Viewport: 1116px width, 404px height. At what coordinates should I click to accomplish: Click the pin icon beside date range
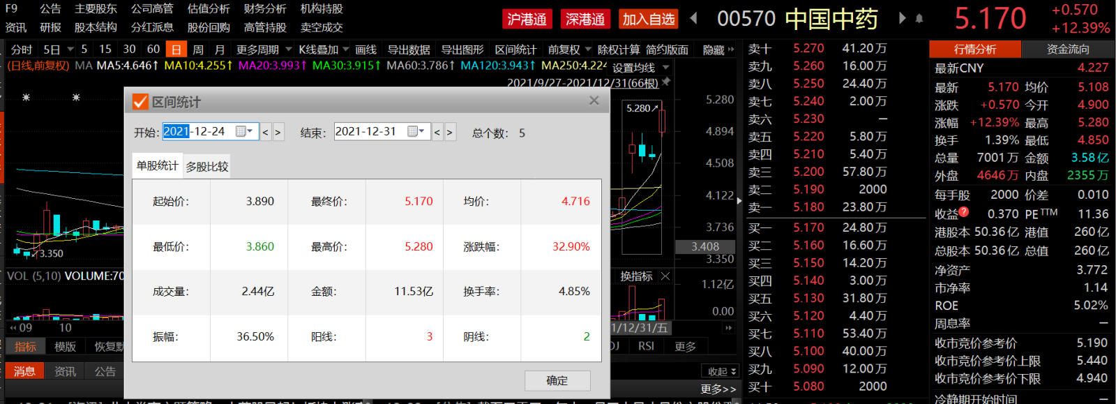666,82
